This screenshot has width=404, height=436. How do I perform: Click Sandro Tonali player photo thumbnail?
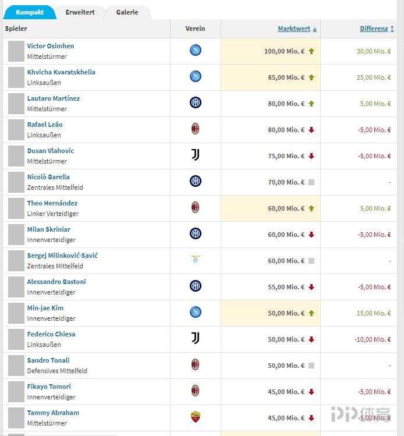[16, 366]
